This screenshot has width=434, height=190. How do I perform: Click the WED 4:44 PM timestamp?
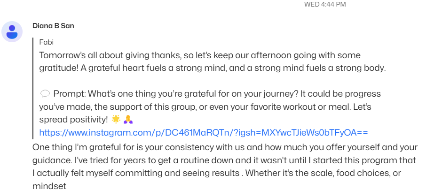click(x=325, y=4)
